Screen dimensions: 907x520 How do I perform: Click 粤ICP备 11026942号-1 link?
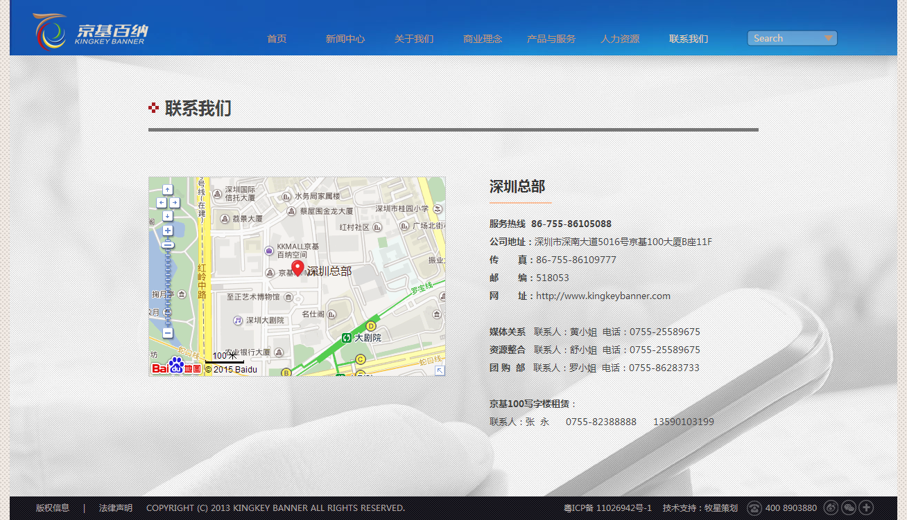coord(607,508)
